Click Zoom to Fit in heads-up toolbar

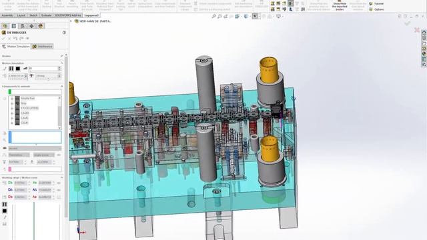[x=213, y=16]
